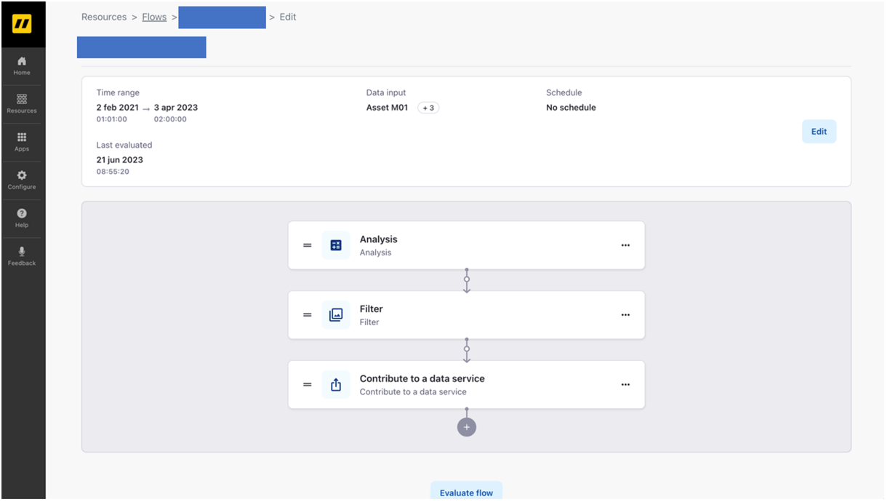Image resolution: width=890 pixels, height=502 pixels.
Task: Navigate to Flows via the breadcrumb
Action: (x=154, y=17)
